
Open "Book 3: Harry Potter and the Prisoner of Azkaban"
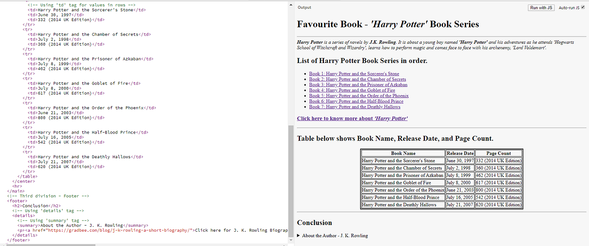[x=358, y=84]
